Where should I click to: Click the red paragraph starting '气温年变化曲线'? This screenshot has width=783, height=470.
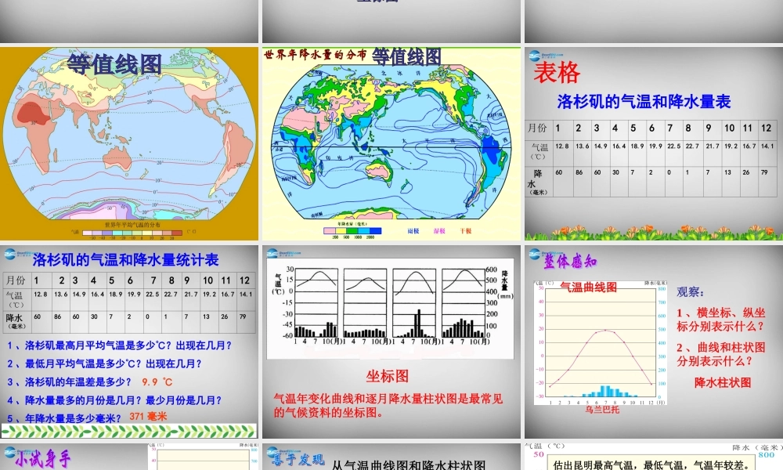[x=388, y=406]
